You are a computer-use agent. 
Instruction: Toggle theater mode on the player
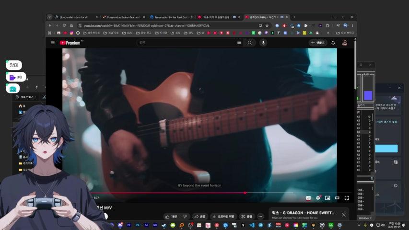pyautogui.click(x=337, y=198)
